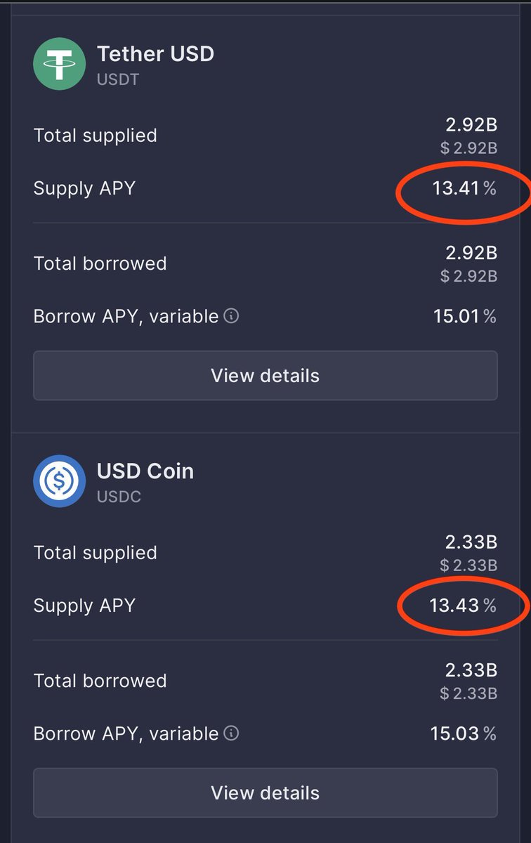Viewport: 531px width, 843px height.
Task: Click USD Coin's Total borrowed label
Action: pos(100,681)
